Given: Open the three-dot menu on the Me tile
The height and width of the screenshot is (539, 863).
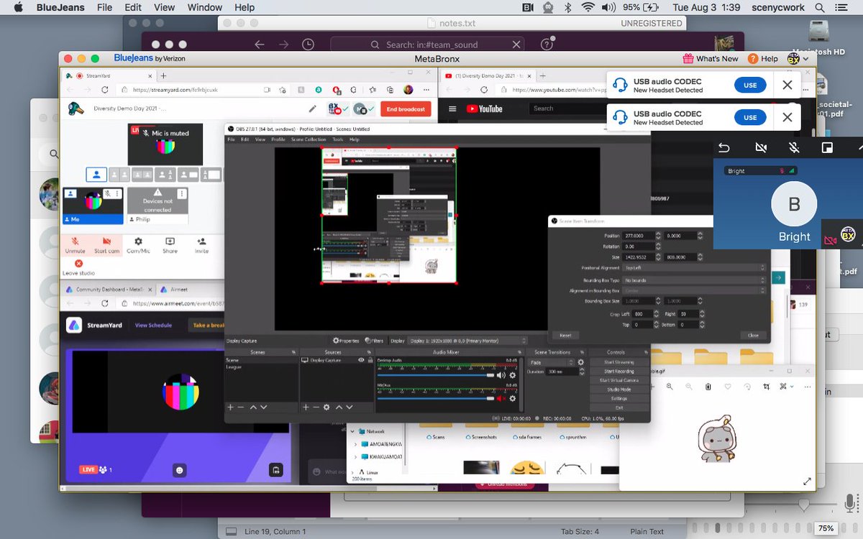Looking at the screenshot, I should (117, 194).
